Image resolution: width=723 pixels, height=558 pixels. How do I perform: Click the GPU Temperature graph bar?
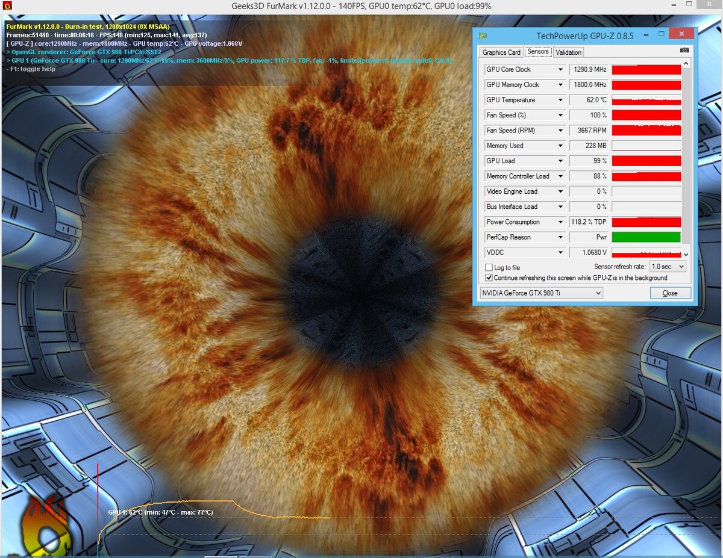click(x=646, y=100)
